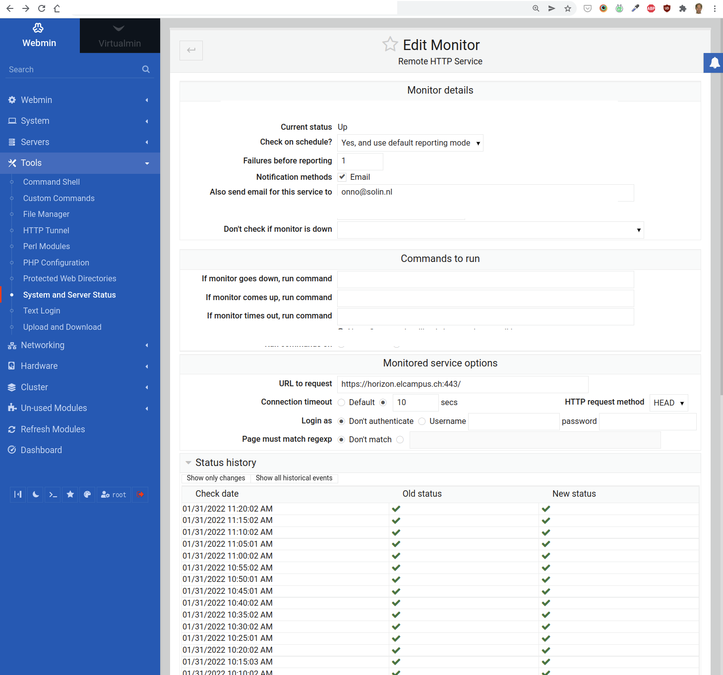723x675 pixels.
Task: Toggle night mode with the moon icon
Action: click(x=36, y=494)
